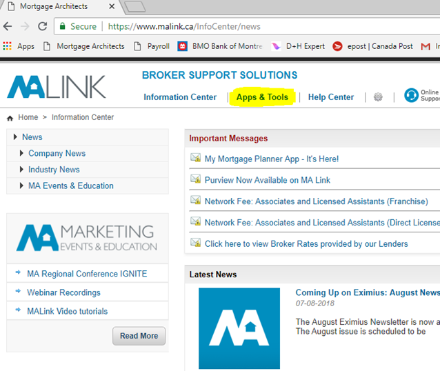
Task: Open the BMO Bank of Montreal bookmark
Action: (x=220, y=46)
